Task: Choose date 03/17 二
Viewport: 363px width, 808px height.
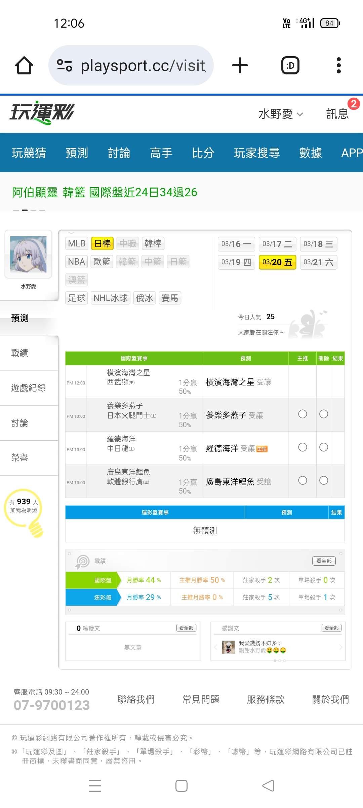Action: tap(277, 244)
